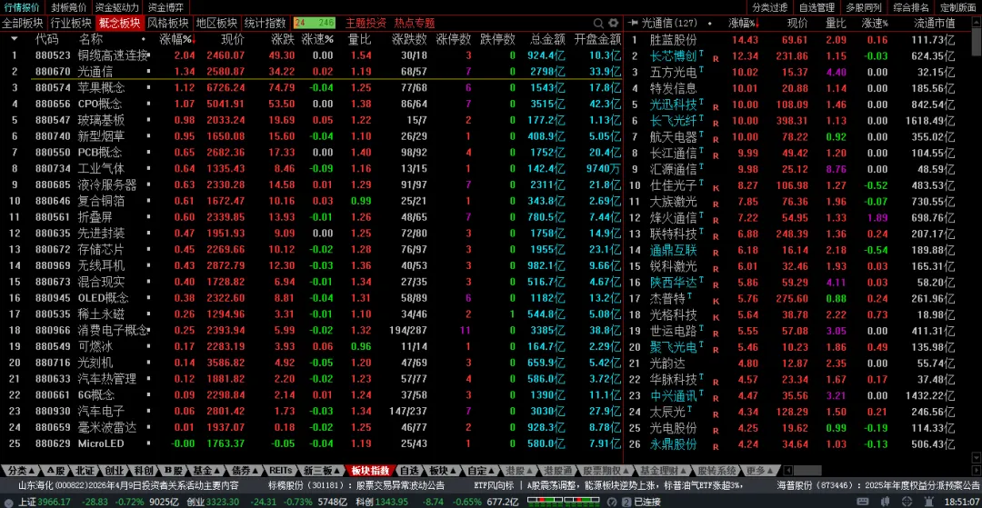This screenshot has width=982, height=508.
Task: Select the CPO概念 sector row
Action: click(311, 104)
